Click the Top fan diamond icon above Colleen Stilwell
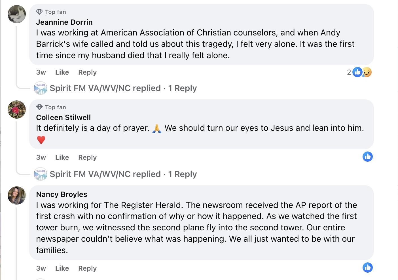The height and width of the screenshot is (280, 398). [x=39, y=107]
